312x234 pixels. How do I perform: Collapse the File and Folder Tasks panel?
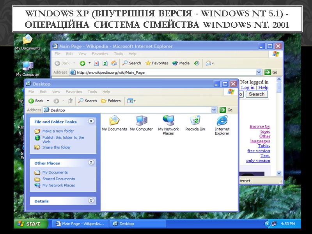90,121
